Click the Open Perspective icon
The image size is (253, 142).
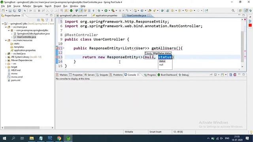point(240,11)
